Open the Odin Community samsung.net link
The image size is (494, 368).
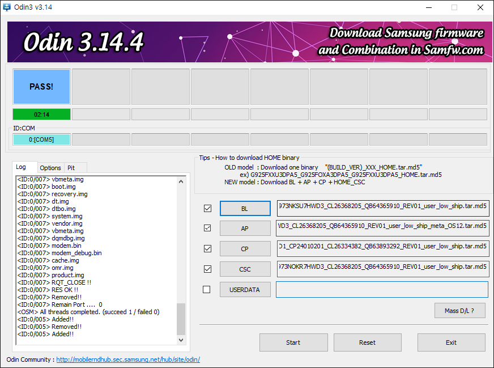pyautogui.click(x=128, y=359)
